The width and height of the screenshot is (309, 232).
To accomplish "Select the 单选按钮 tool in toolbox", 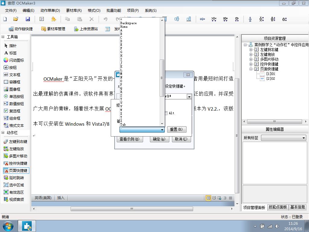I will click(x=14, y=96).
